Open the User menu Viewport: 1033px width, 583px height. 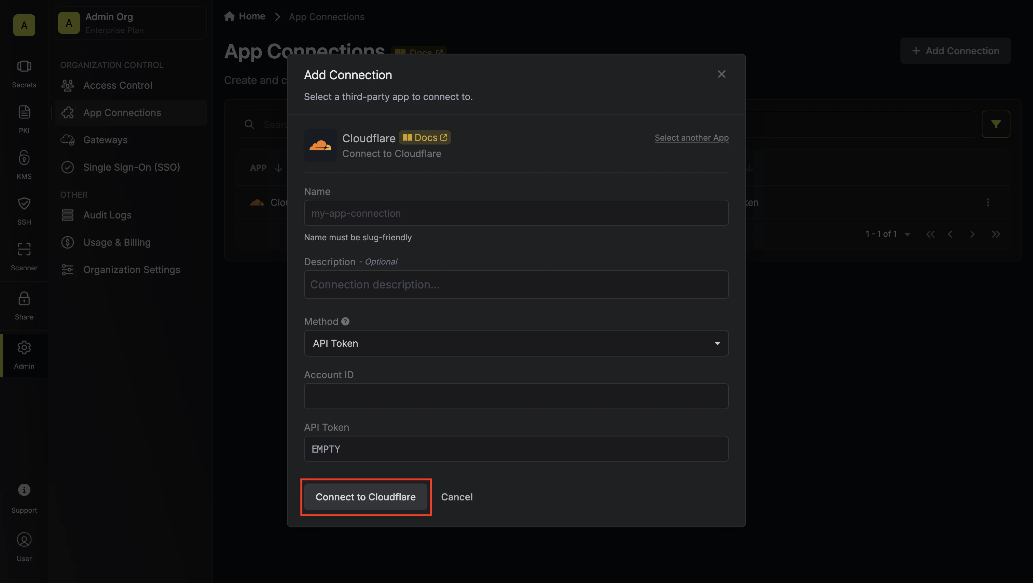coord(24,548)
